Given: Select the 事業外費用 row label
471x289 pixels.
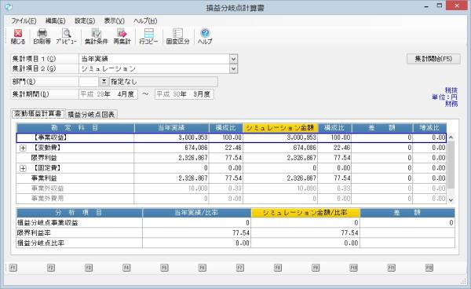Looking at the screenshot, I should point(47,199).
